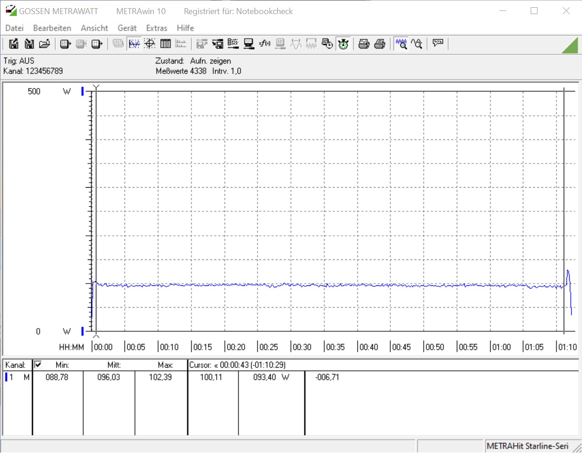Click the right vertical cursor line near 01:10
The width and height of the screenshot is (582, 453).
(x=564, y=211)
